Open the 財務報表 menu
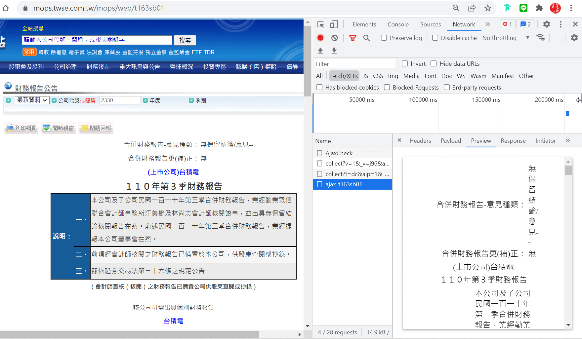The height and width of the screenshot is (339, 582). (98, 67)
